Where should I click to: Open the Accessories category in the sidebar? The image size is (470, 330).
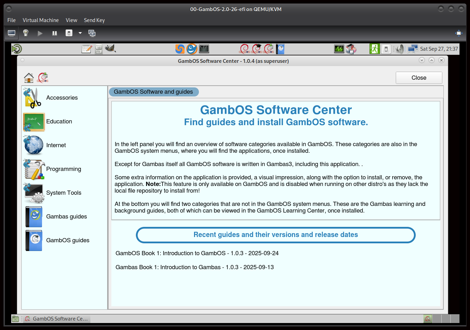click(x=62, y=98)
